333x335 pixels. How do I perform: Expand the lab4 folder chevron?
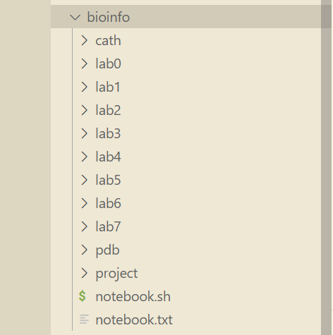pos(84,157)
